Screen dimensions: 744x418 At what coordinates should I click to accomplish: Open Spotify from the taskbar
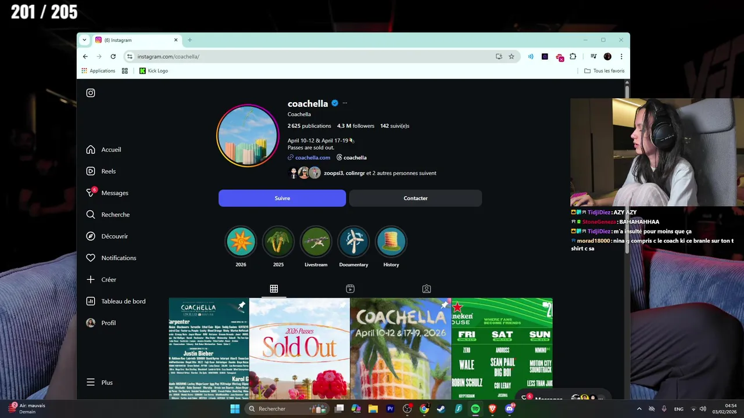point(475,409)
